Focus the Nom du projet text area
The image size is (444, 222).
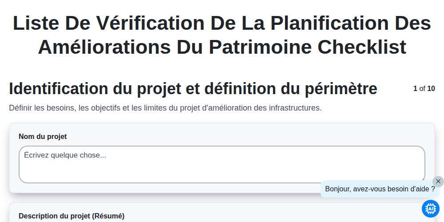click(x=222, y=165)
